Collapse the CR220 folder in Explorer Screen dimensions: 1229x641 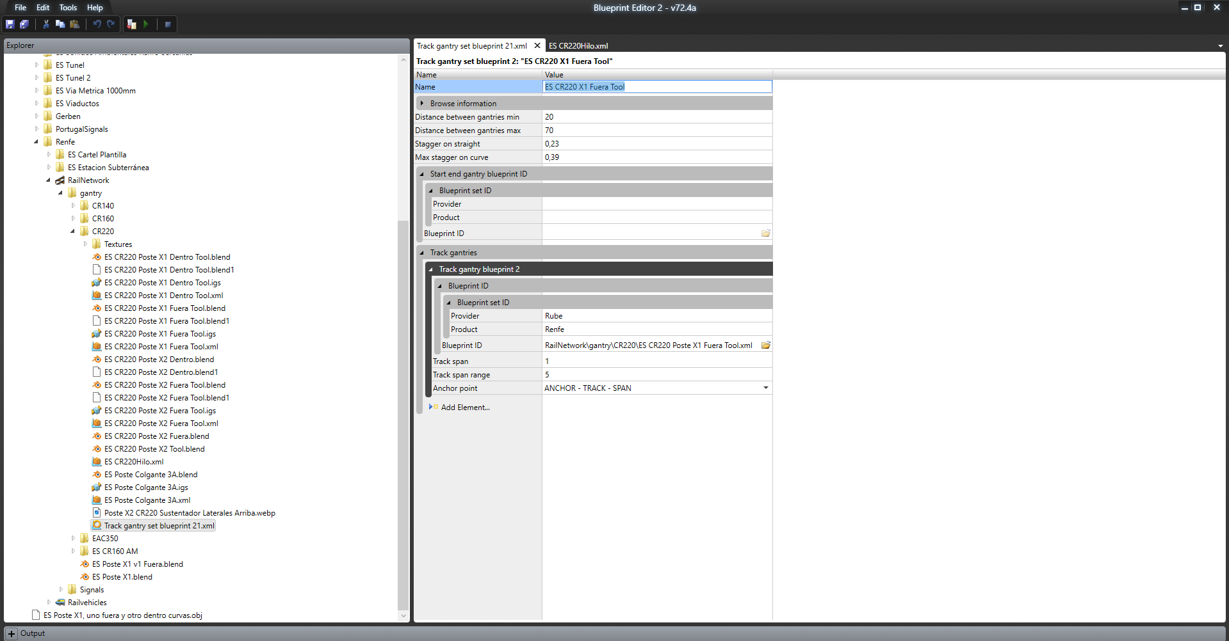click(x=72, y=232)
